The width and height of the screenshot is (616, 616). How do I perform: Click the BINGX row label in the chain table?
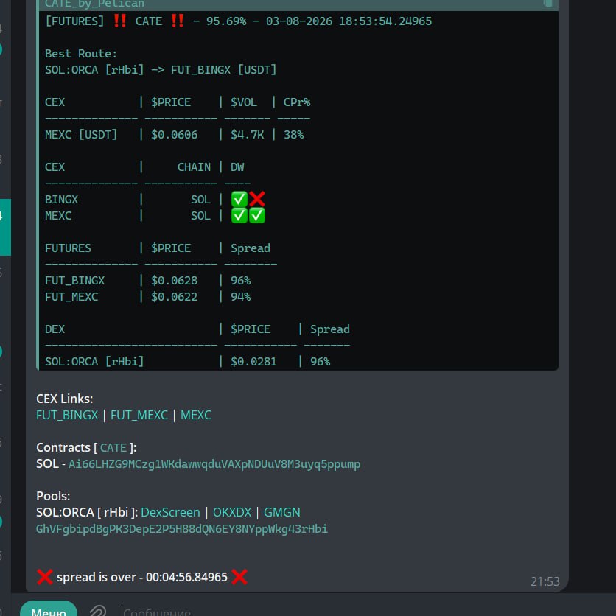[61, 200]
